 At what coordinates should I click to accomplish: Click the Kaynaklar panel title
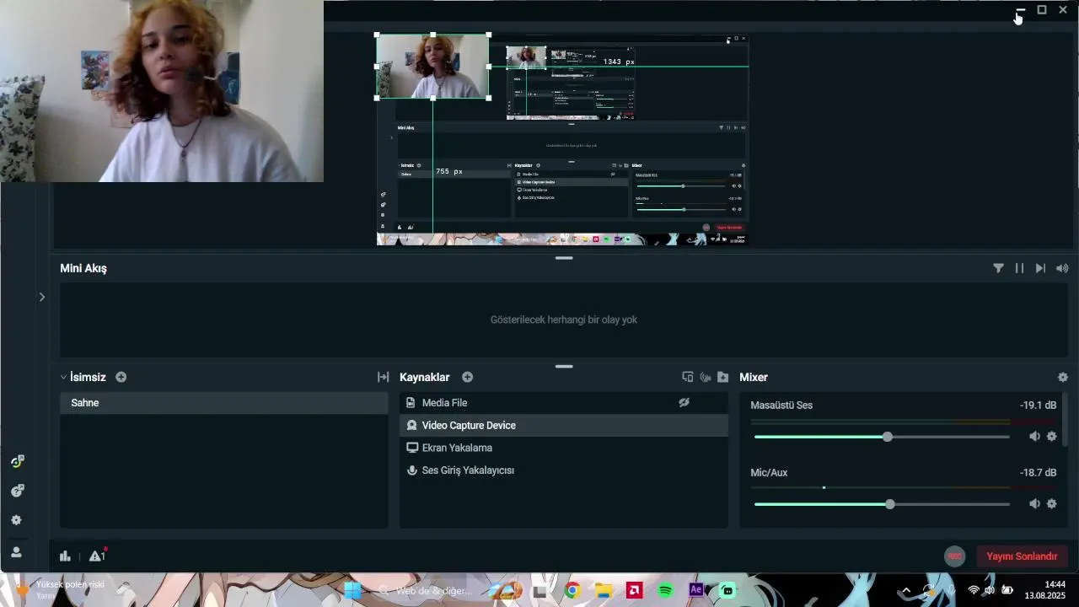(x=425, y=377)
